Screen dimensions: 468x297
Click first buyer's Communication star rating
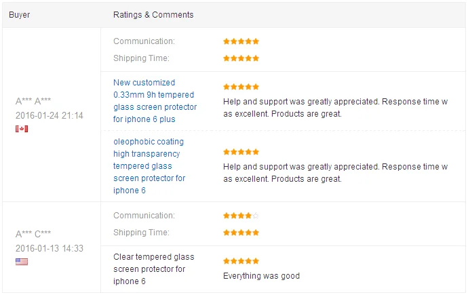pos(241,41)
